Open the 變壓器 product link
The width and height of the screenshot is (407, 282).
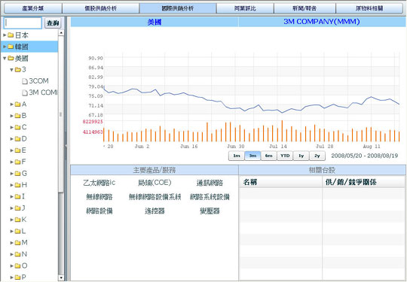click(210, 211)
